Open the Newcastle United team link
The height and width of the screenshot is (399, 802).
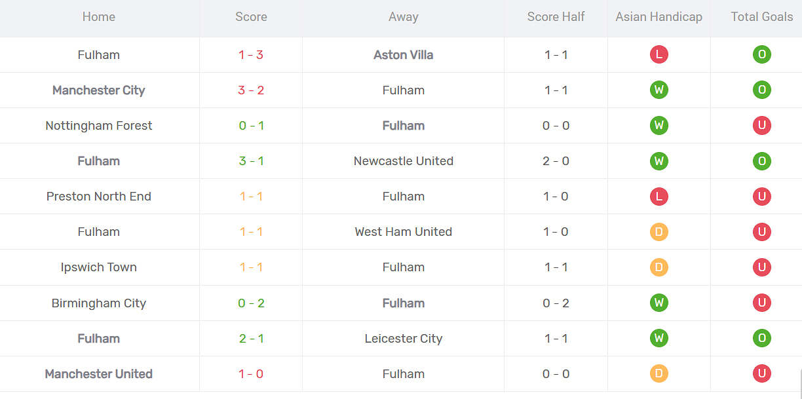point(403,161)
